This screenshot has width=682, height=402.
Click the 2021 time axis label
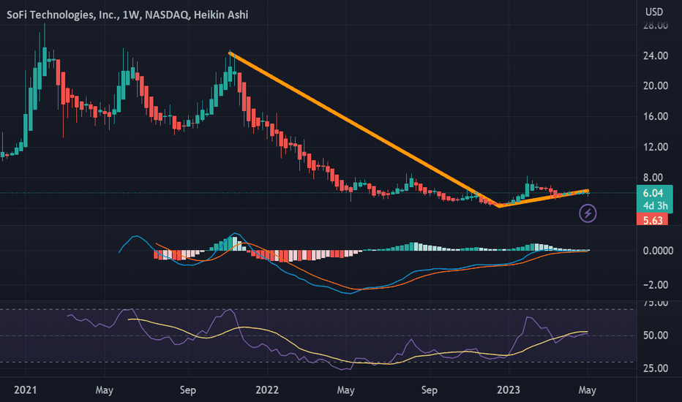click(x=25, y=390)
